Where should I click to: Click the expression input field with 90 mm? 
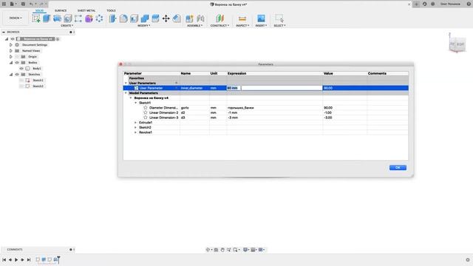(274, 88)
